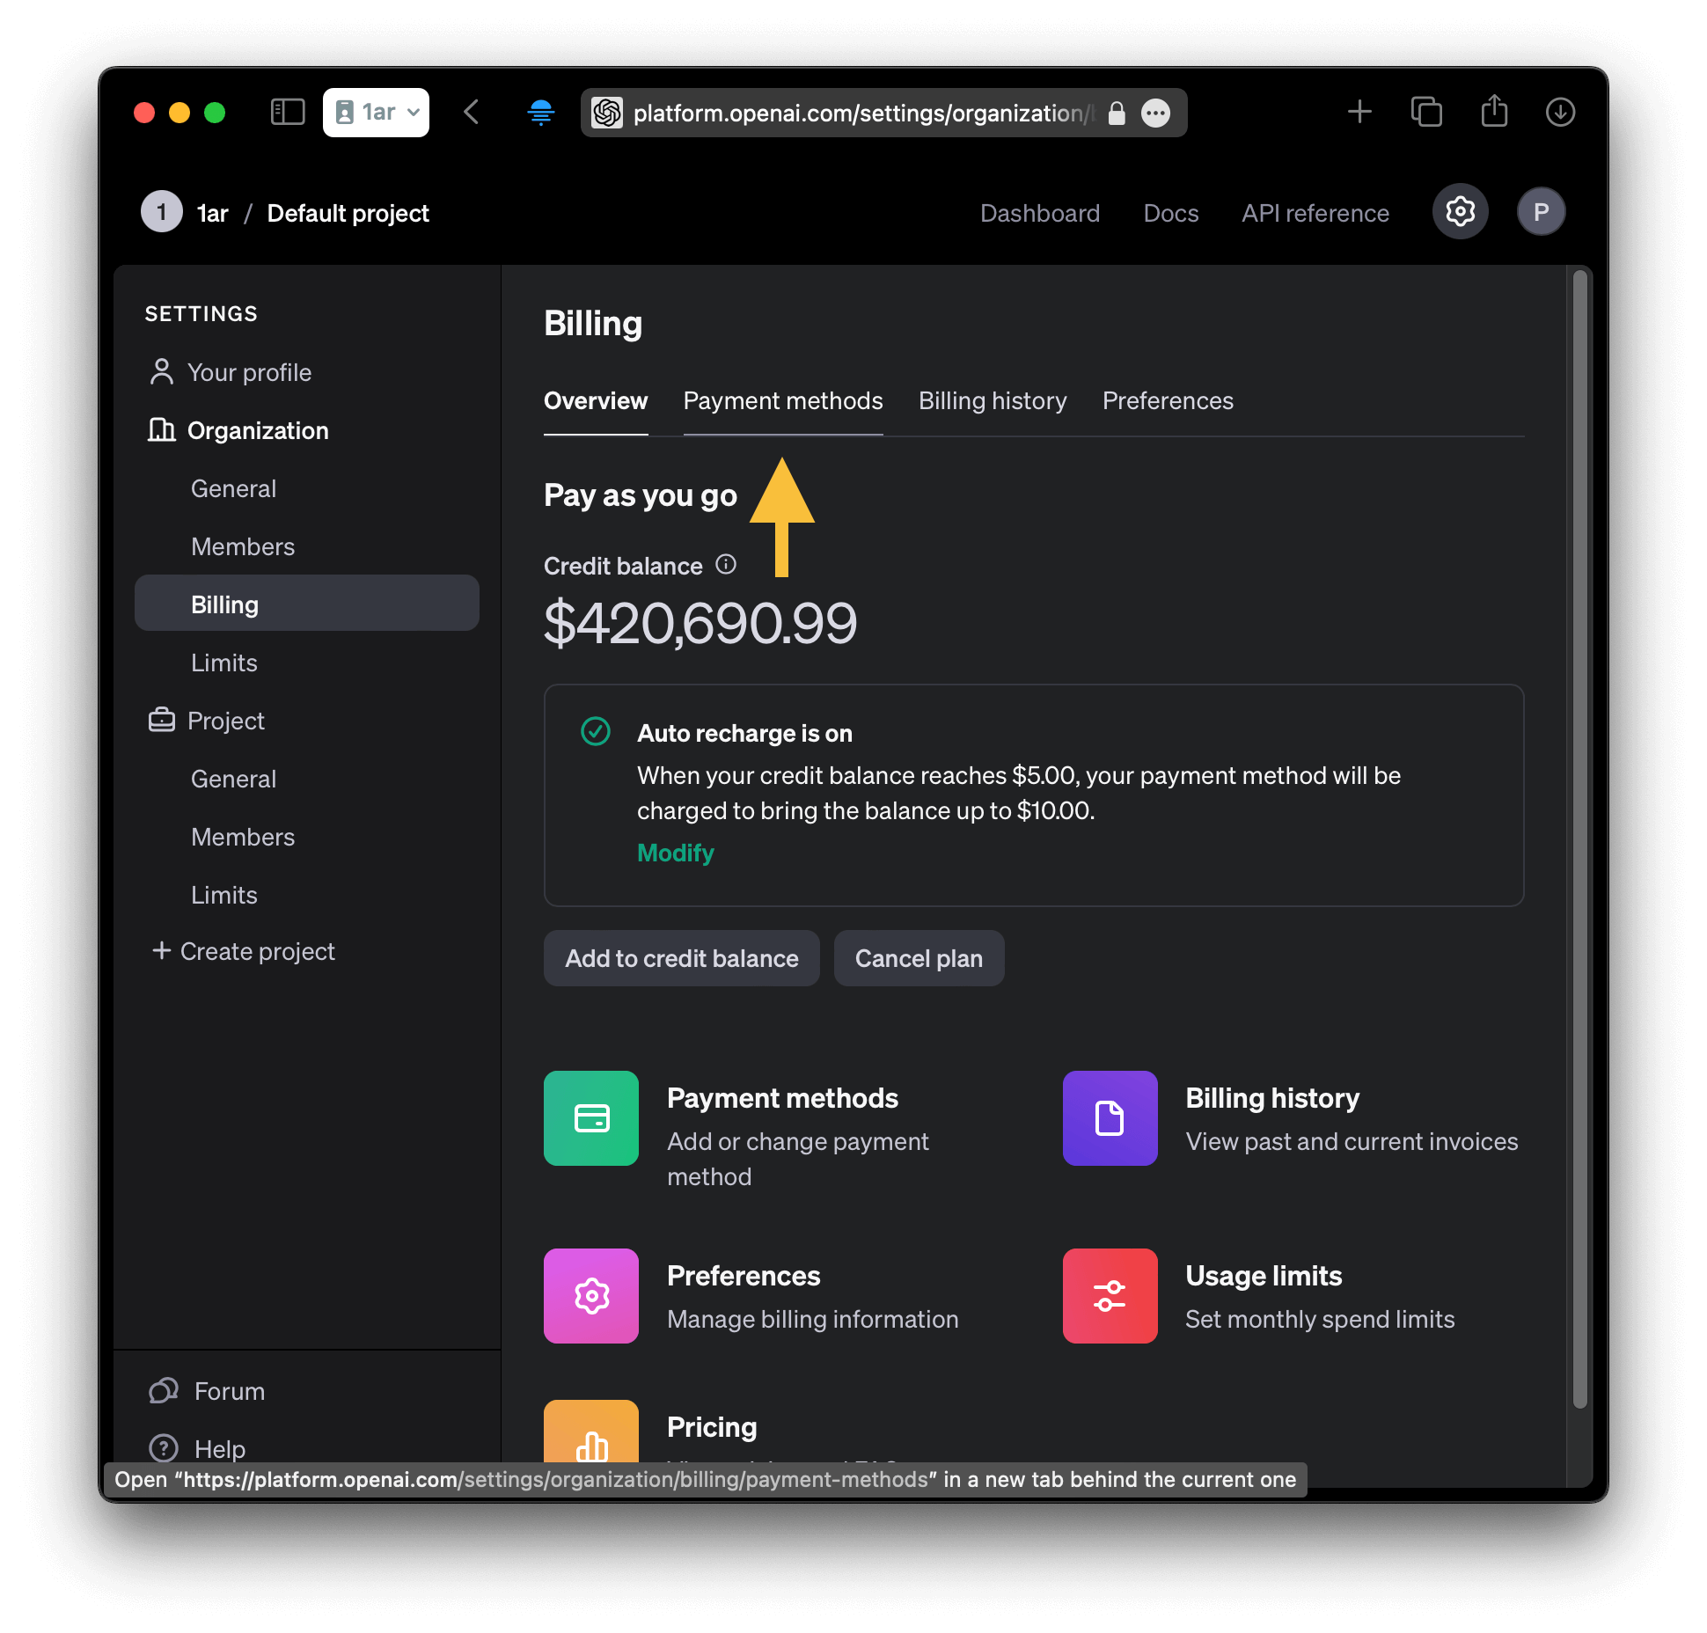1707x1633 pixels.
Task: Open the 1ar profile dropdown in toolbar
Action: coord(376,112)
